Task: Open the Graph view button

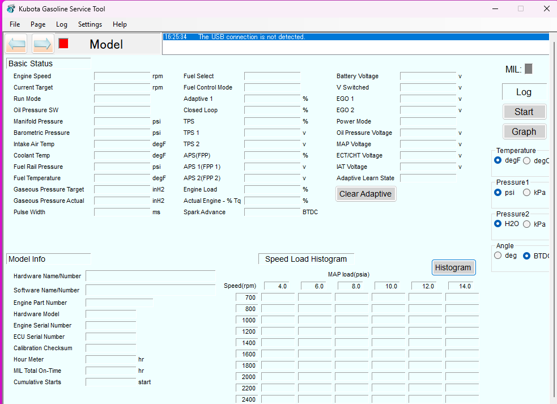Action: click(x=524, y=131)
